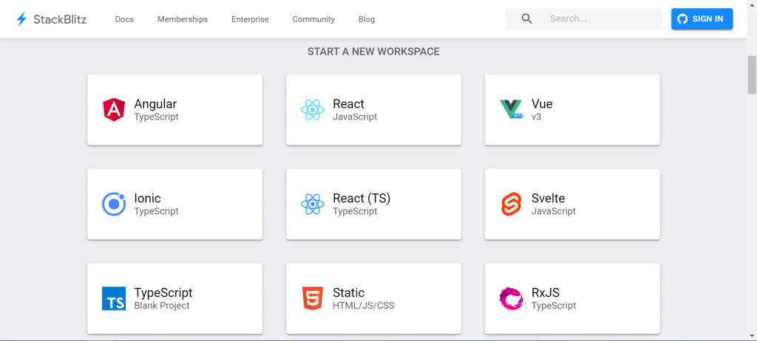Click the RxJS pink logo icon
The height and width of the screenshot is (341, 757).
512,298
